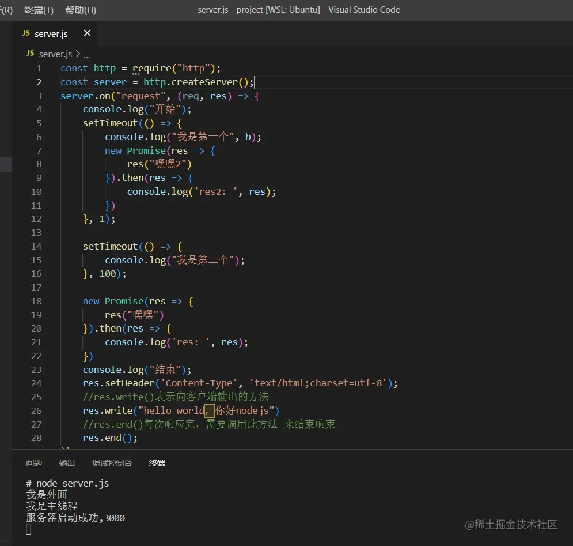Open the 终端(T) menu
The height and width of the screenshot is (546, 573).
point(39,10)
